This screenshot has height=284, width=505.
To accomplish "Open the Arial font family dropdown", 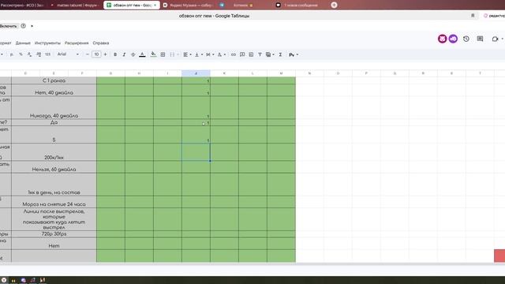I will (x=68, y=54).
